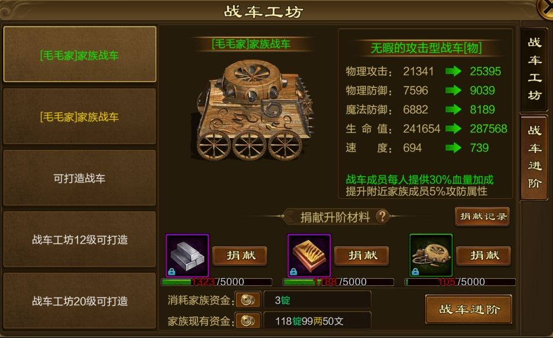Select 战车工坊12级可打造 entry
Image resolution: width=553 pixels, height=338 pixels.
point(79,239)
